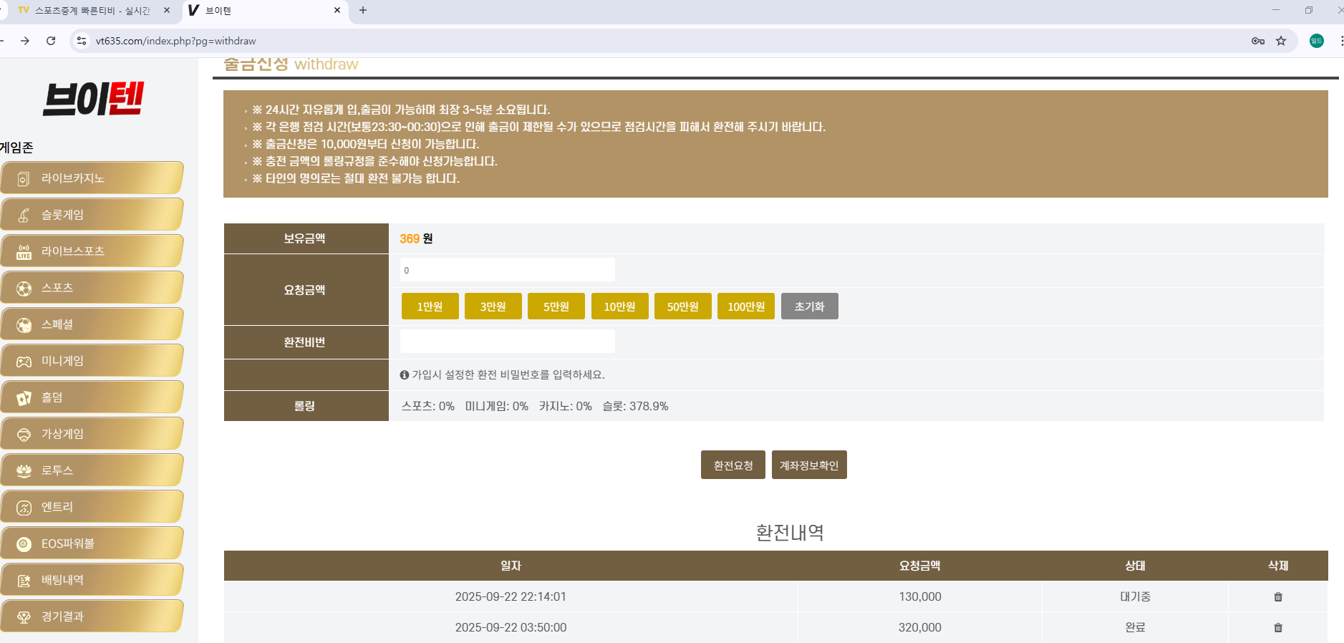
Task: View site information icon beside URL
Action: pyautogui.click(x=82, y=41)
